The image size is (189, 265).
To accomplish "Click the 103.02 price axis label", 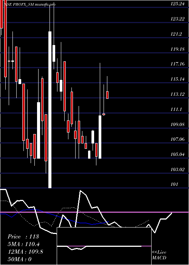I will pos(178,170).
